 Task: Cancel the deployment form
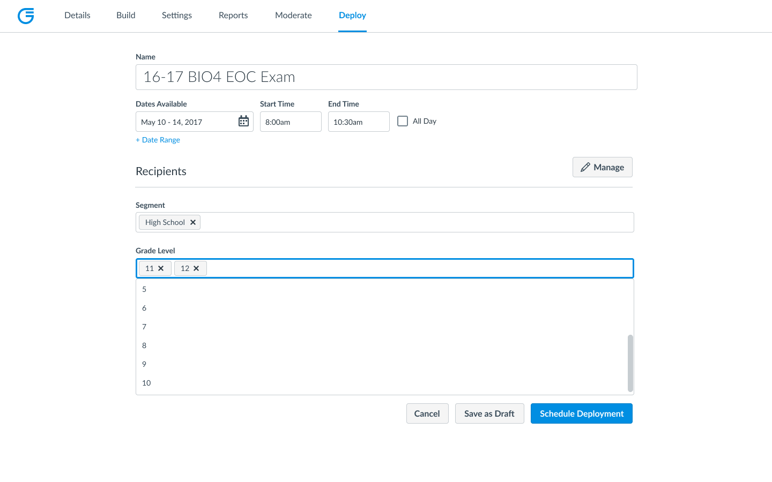point(427,413)
